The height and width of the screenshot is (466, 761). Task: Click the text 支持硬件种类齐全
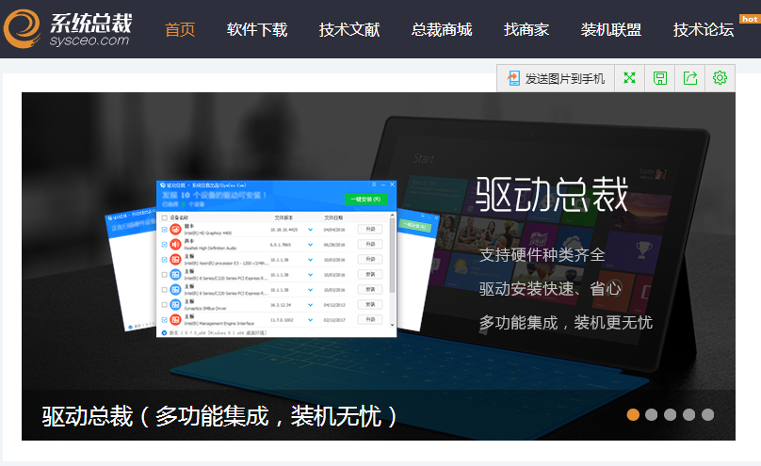(x=542, y=254)
